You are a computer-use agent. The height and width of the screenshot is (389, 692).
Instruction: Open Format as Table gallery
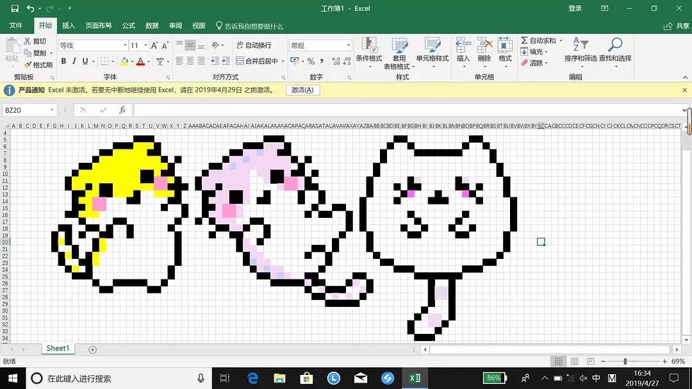click(399, 53)
